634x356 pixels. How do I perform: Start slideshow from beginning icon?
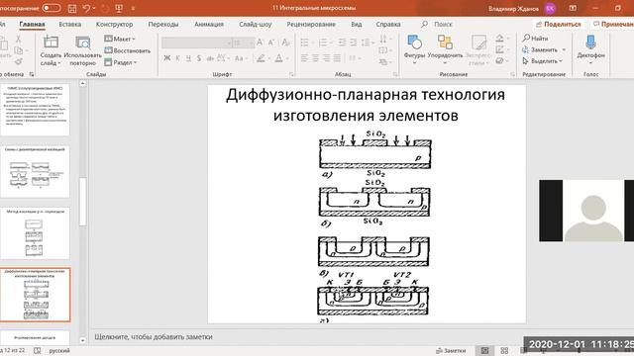coord(119,8)
